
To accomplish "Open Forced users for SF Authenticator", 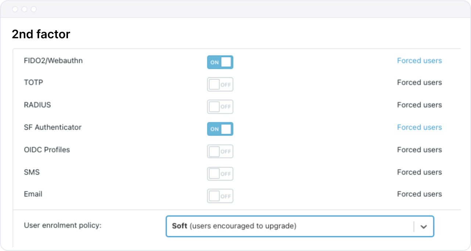I will 419,128.
